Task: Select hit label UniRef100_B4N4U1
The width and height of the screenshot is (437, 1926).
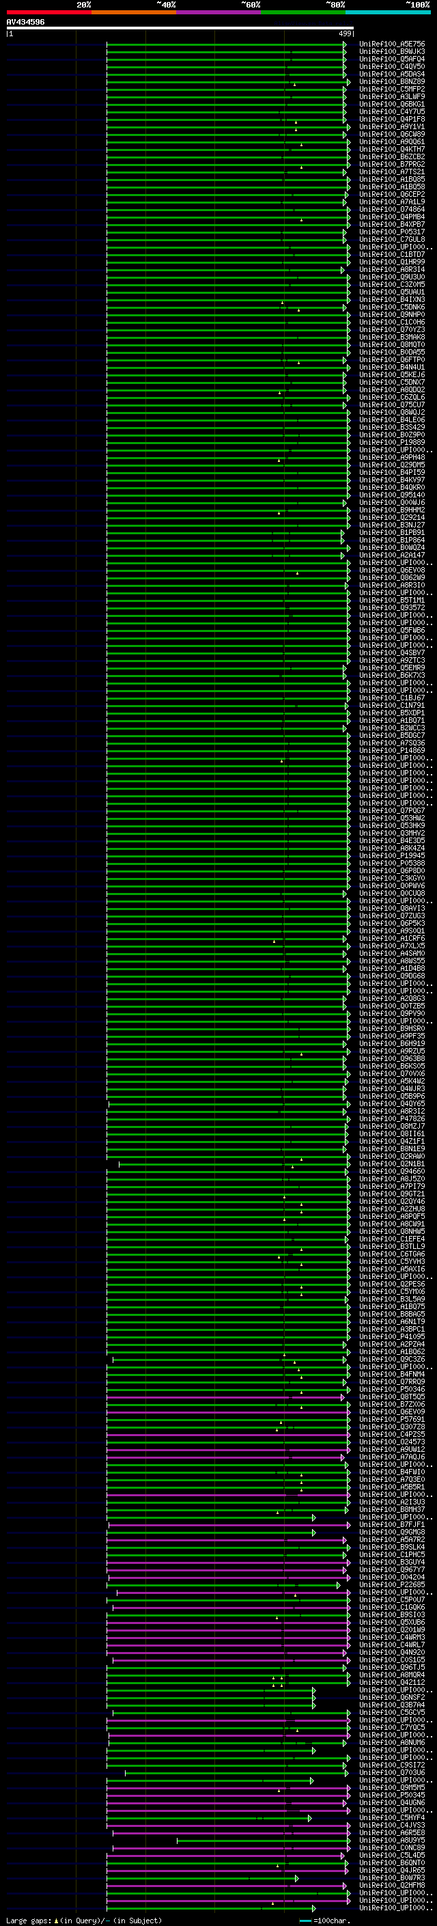Action: pyautogui.click(x=392, y=367)
